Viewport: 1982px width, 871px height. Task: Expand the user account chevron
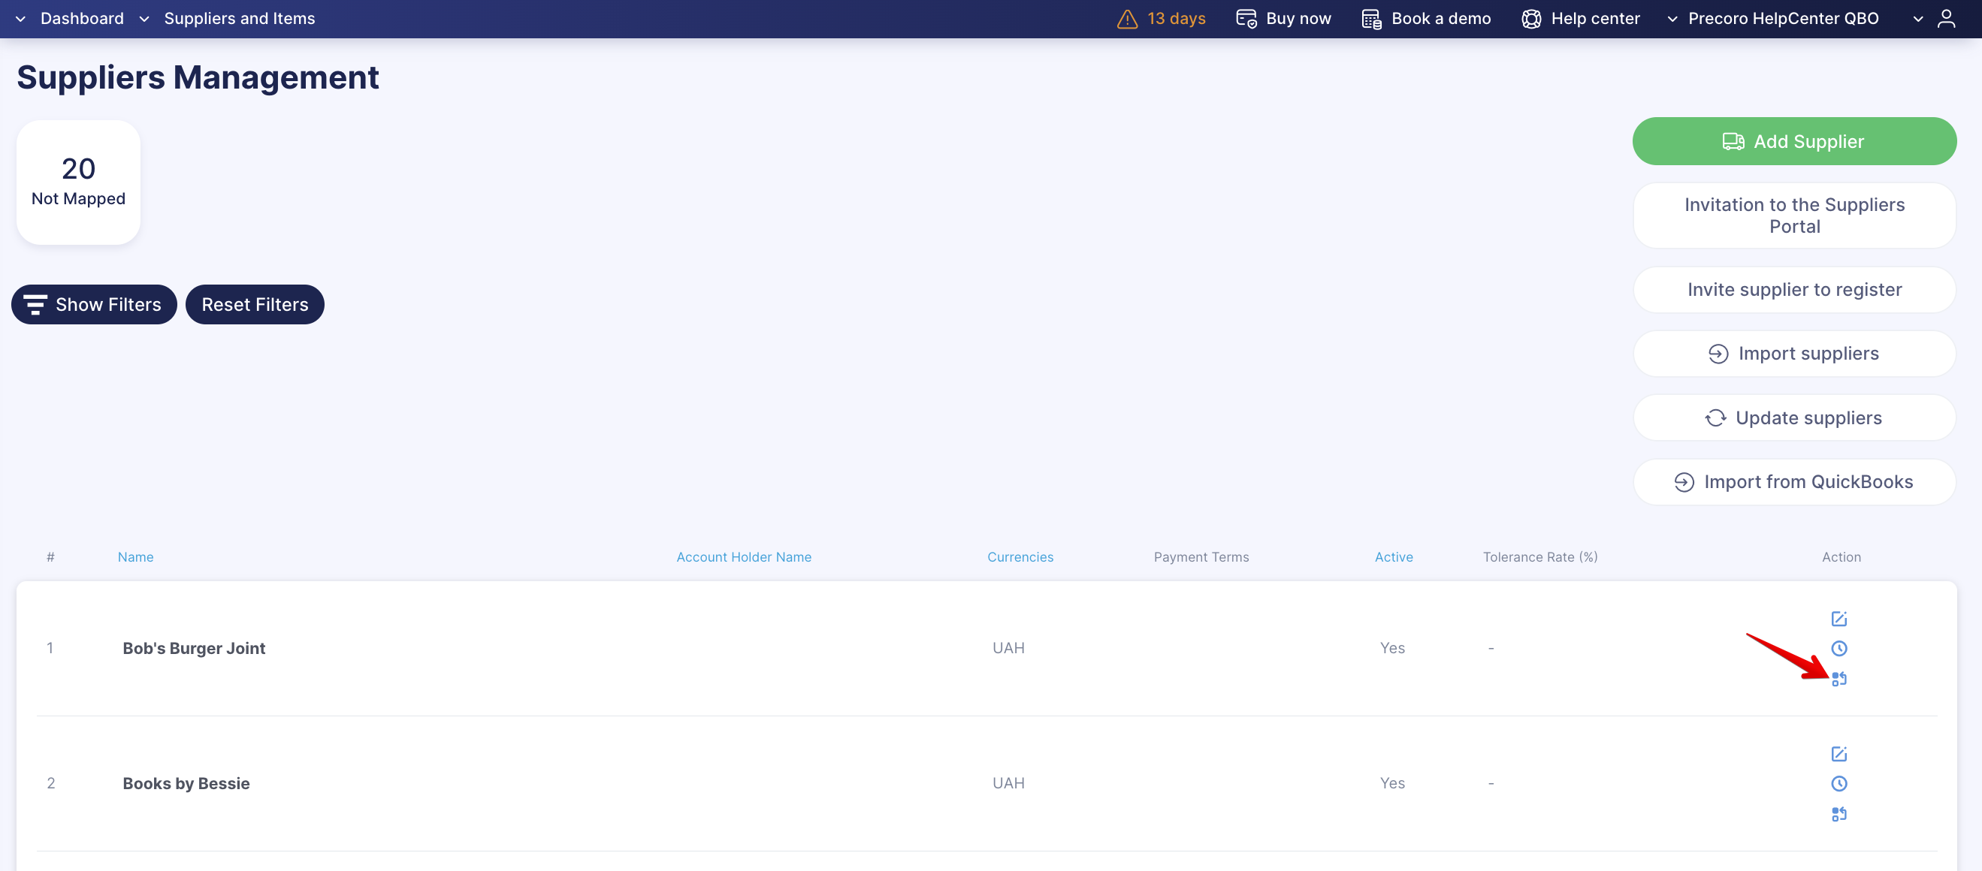(1918, 19)
